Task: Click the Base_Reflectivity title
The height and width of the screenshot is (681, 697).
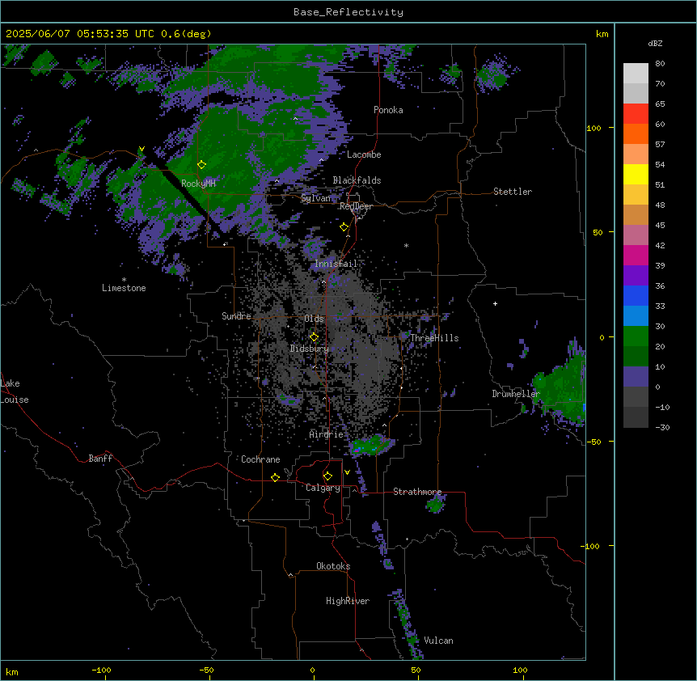Action: click(348, 12)
